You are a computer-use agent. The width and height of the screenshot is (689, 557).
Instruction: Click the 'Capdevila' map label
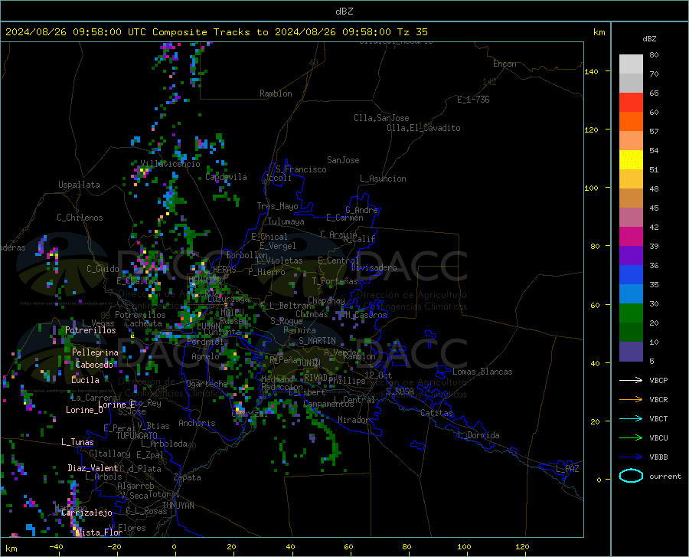point(226,177)
